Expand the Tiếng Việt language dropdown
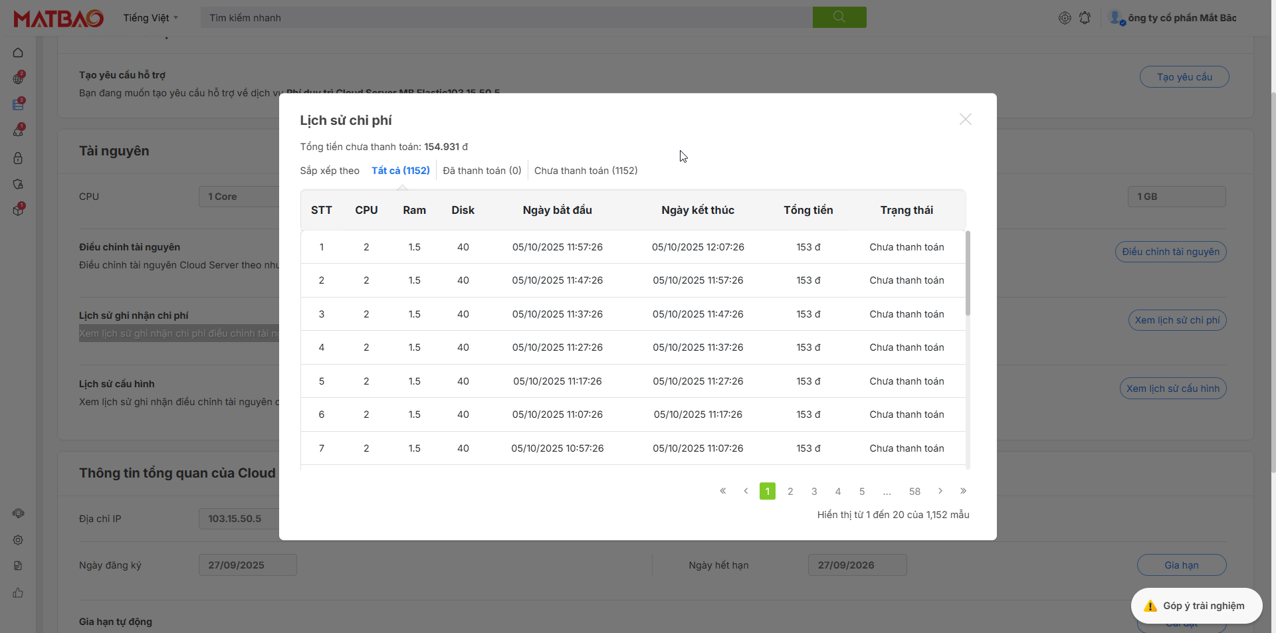 click(x=150, y=18)
